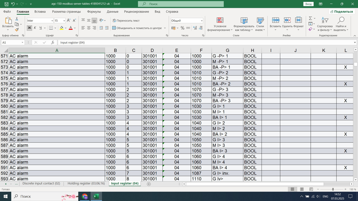Screen dimensions: 358x201
Task: Select the Format Painter brush
Action: 17,30
